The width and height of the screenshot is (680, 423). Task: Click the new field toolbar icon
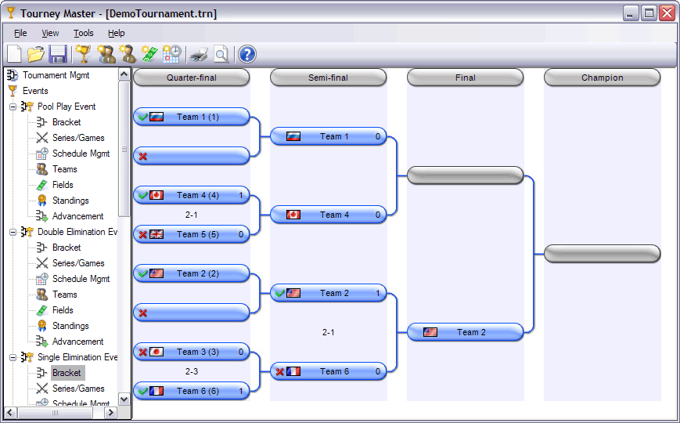point(149,54)
